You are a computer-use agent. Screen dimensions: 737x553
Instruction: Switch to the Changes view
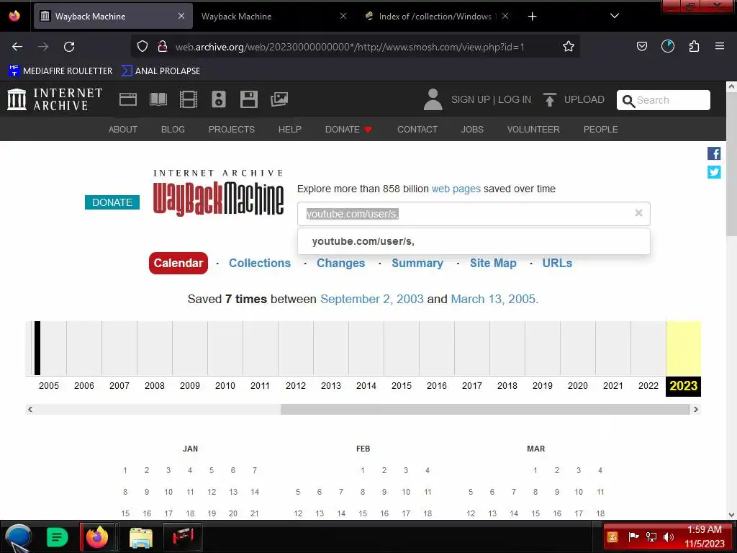(x=340, y=263)
